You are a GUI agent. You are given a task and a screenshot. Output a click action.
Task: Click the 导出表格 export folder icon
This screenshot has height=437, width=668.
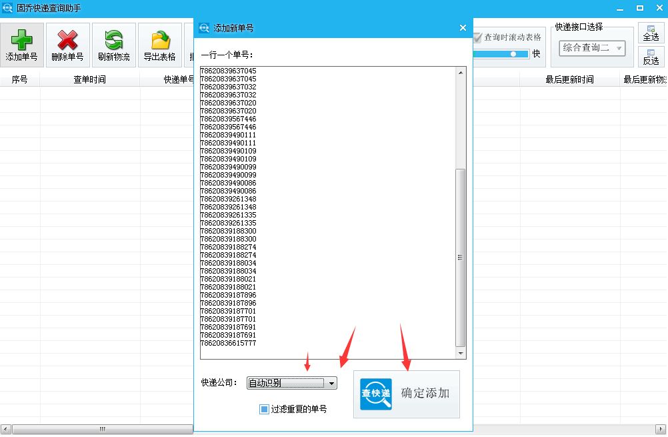point(158,40)
